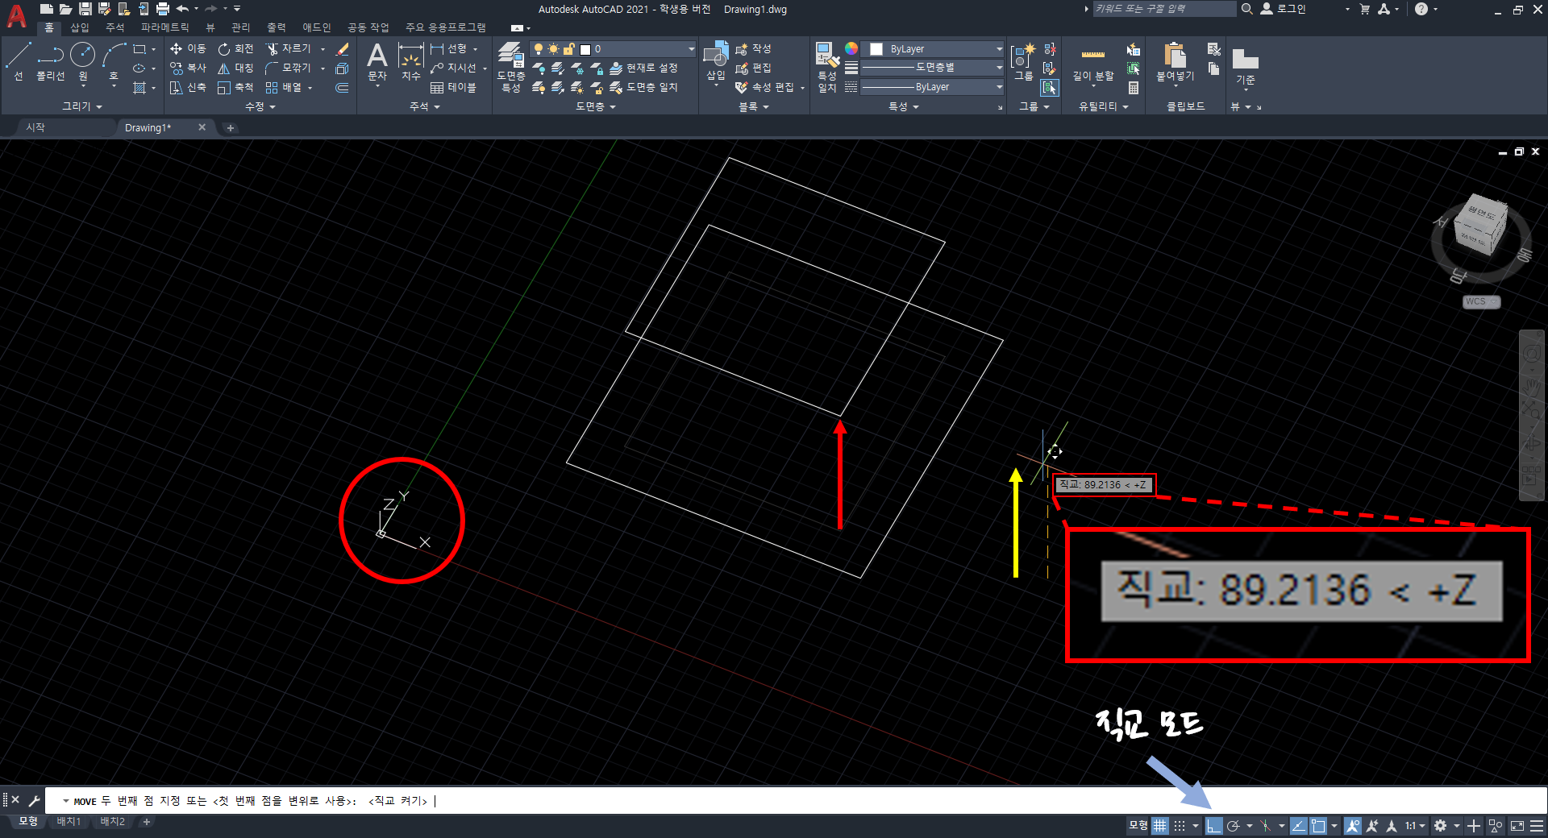Viewport: 1548px width, 838px height.
Task: Toggle isometric drafting in status bar
Action: pos(1265,826)
